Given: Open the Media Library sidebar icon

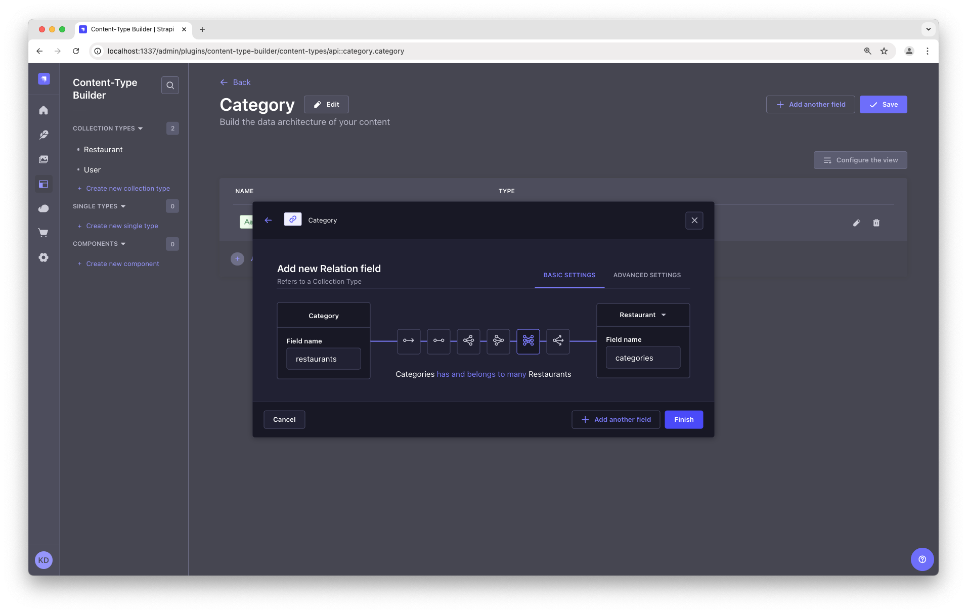Looking at the screenshot, I should (x=43, y=159).
